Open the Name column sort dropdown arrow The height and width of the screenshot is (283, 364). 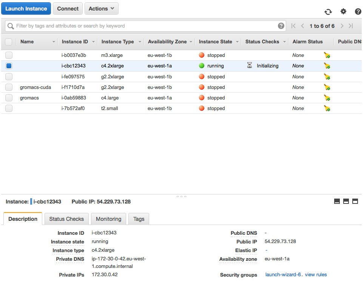pyautogui.click(x=54, y=42)
